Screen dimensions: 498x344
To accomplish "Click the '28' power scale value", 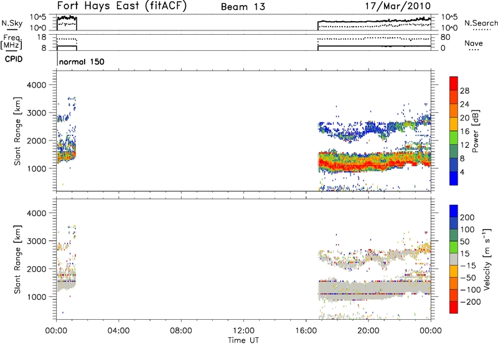I will click(464, 91).
